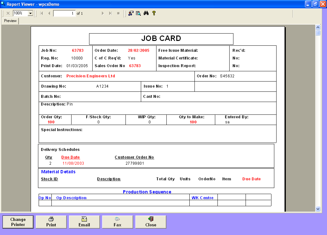Open the zoom percentage dropdown
327x235 pixels.
[31, 13]
